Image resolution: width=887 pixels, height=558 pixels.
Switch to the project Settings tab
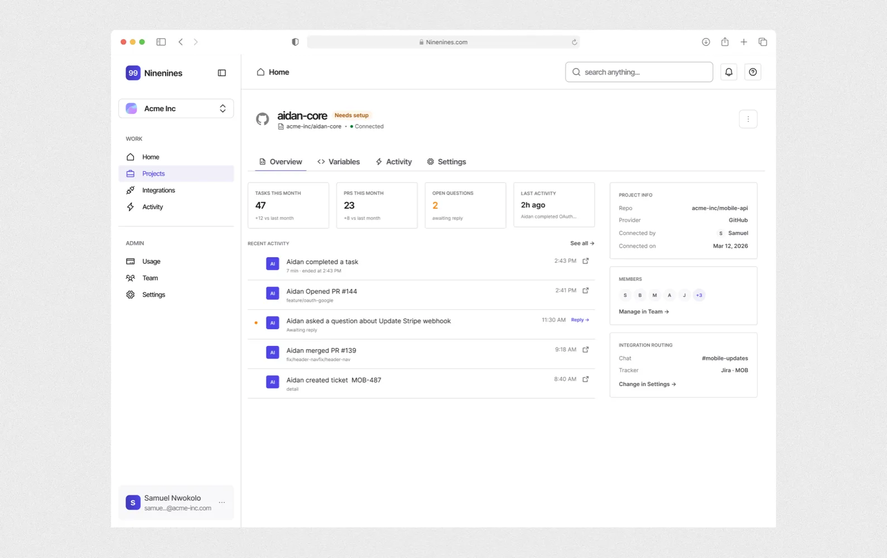tap(446, 162)
